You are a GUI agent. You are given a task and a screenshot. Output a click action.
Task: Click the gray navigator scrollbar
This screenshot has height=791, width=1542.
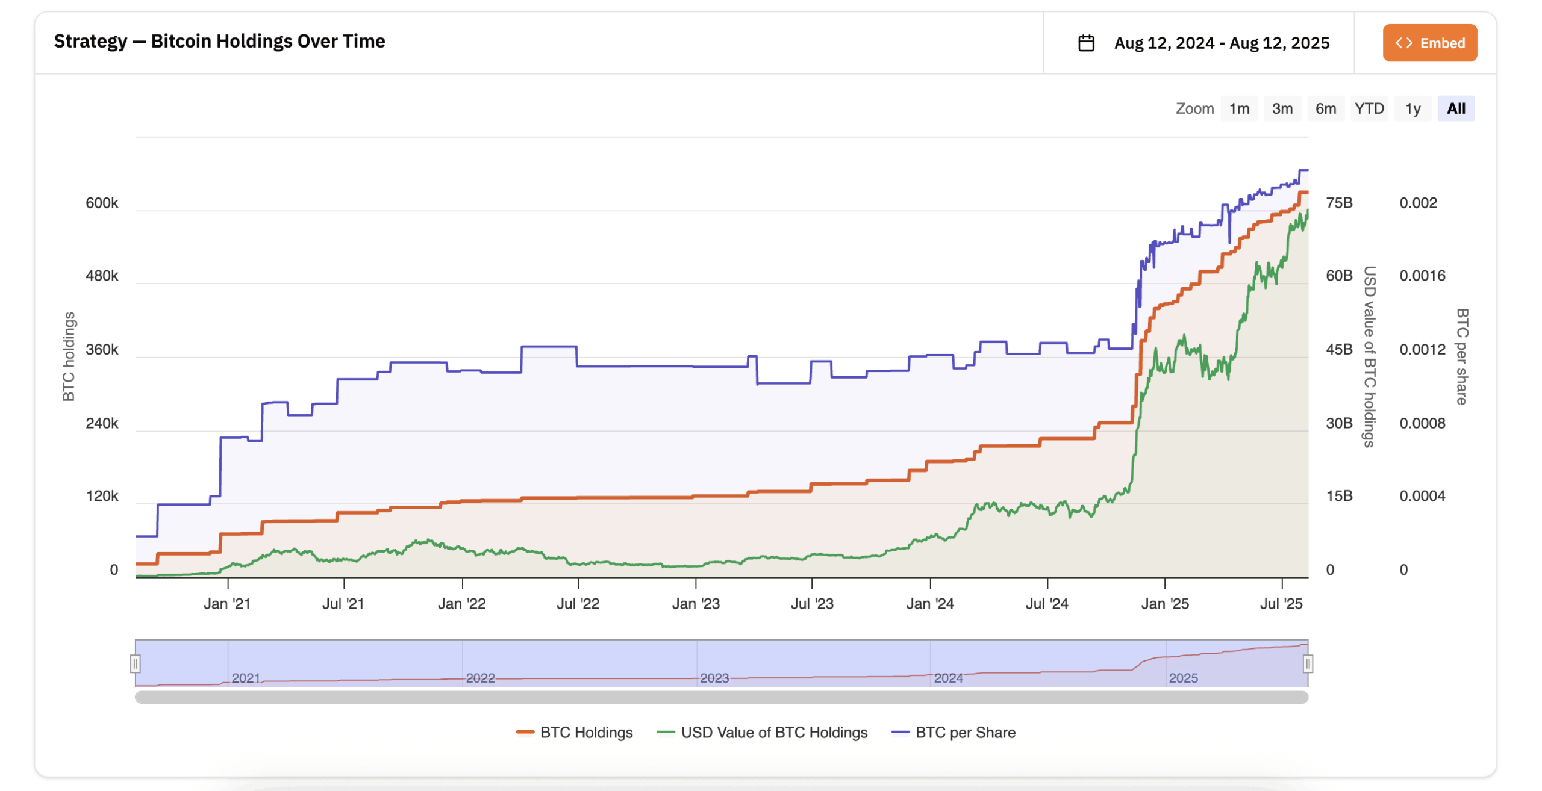coord(722,697)
